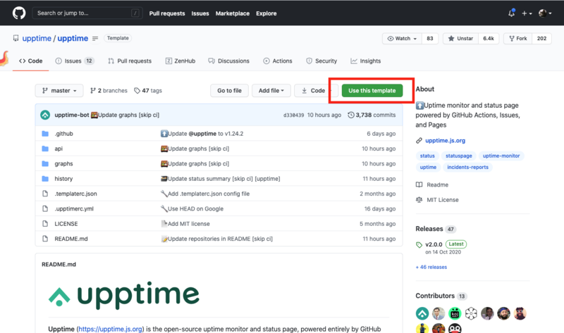Open the Readme link in About

click(432, 184)
